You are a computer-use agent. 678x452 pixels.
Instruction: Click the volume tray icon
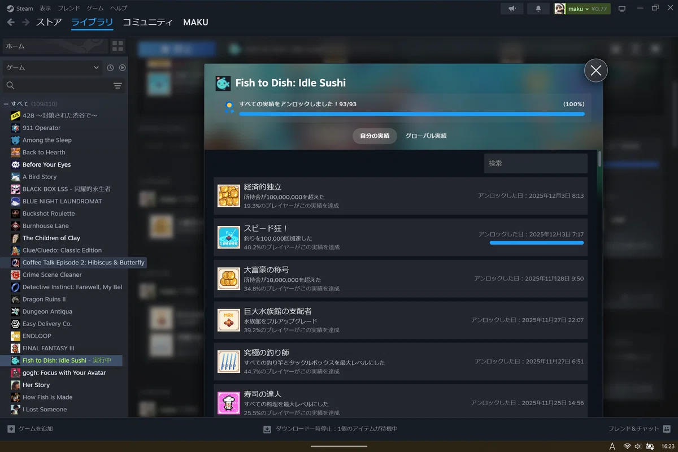click(x=638, y=446)
